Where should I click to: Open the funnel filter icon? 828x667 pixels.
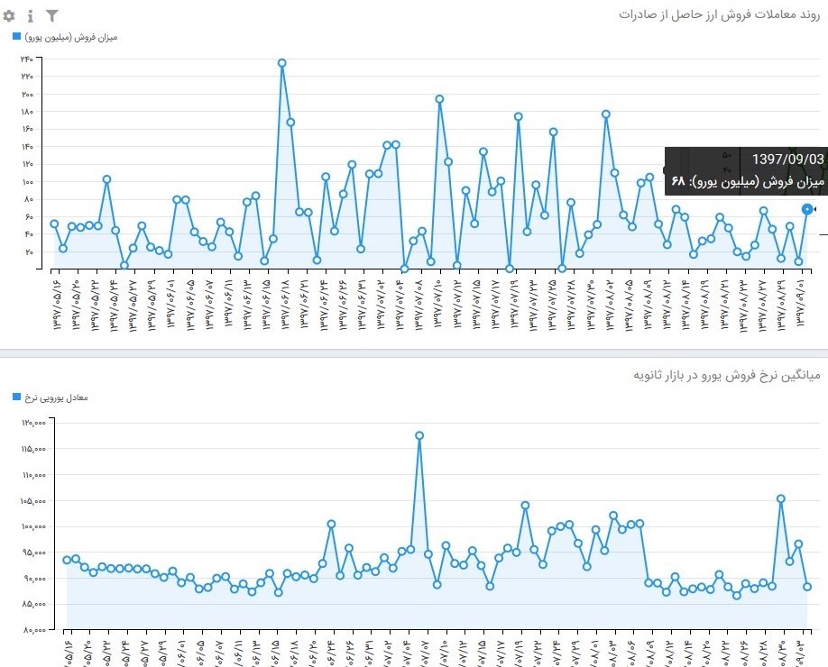tap(52, 16)
